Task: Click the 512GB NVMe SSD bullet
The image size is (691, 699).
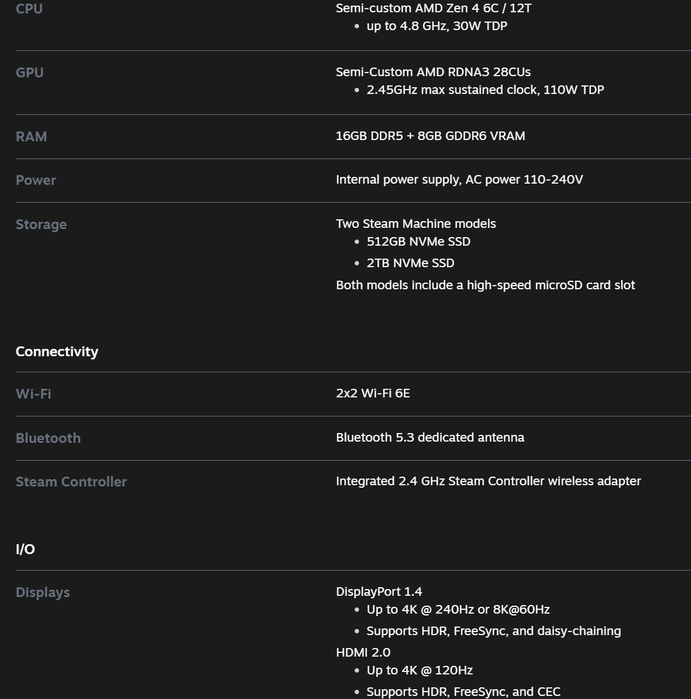Action: [418, 241]
